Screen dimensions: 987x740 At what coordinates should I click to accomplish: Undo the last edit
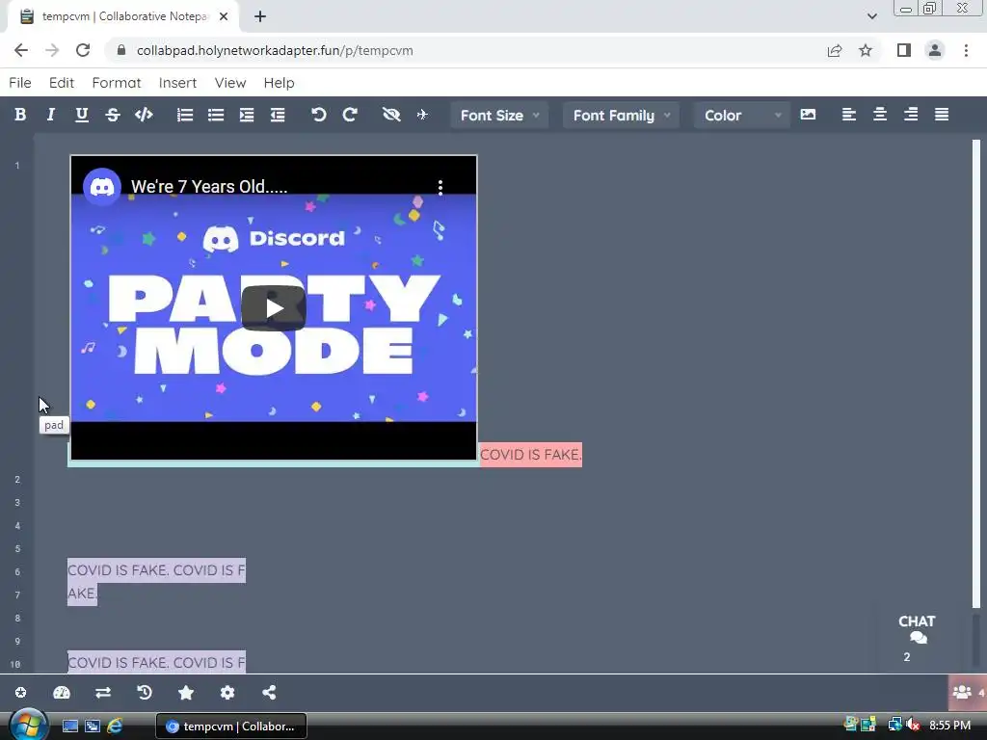(x=318, y=115)
